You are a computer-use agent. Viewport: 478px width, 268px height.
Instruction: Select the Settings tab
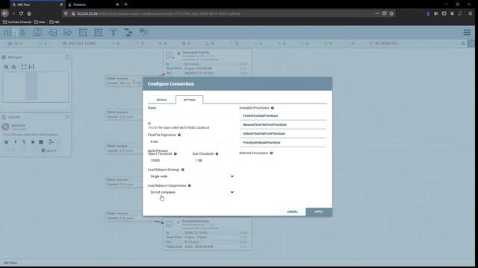coord(189,100)
